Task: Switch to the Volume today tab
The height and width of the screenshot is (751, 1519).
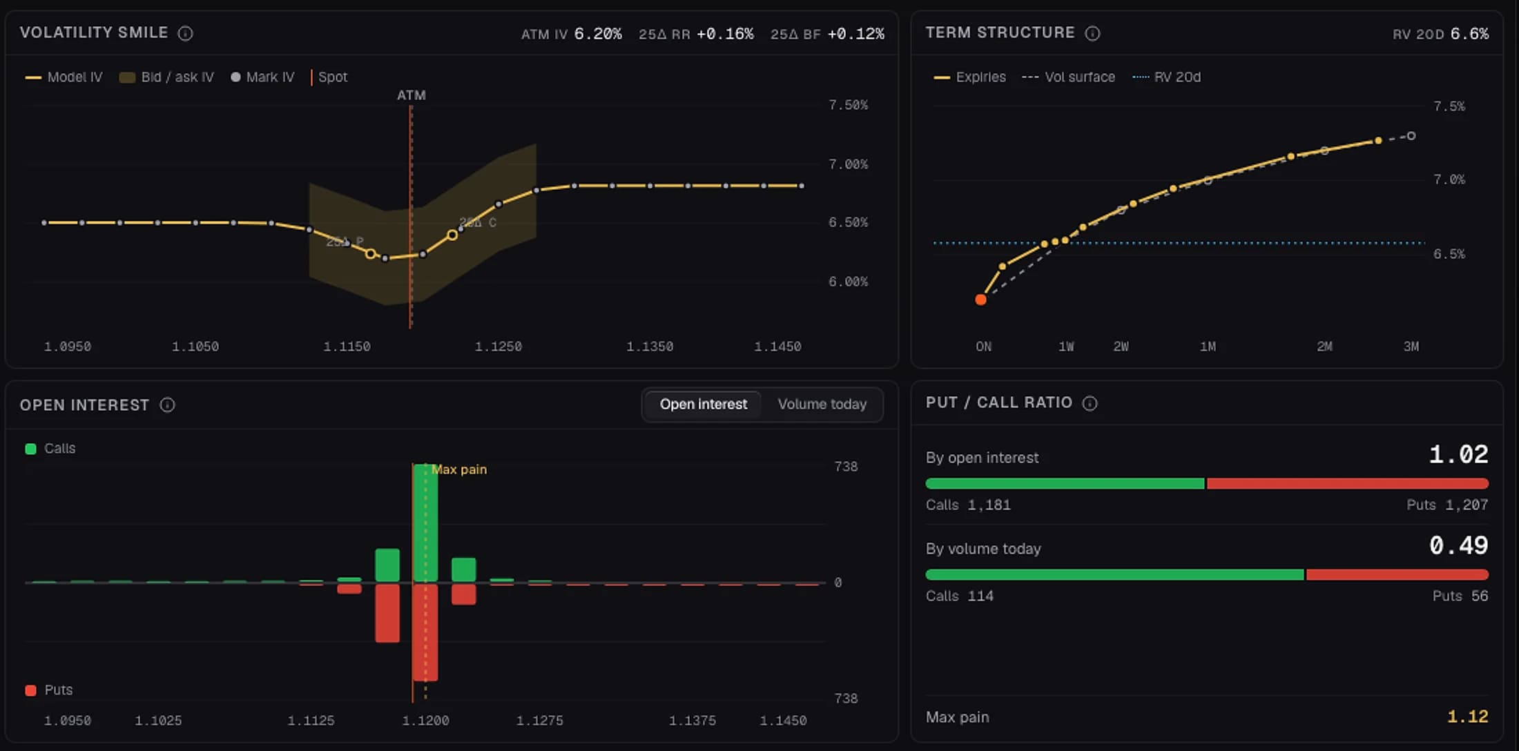Action: tap(822, 404)
